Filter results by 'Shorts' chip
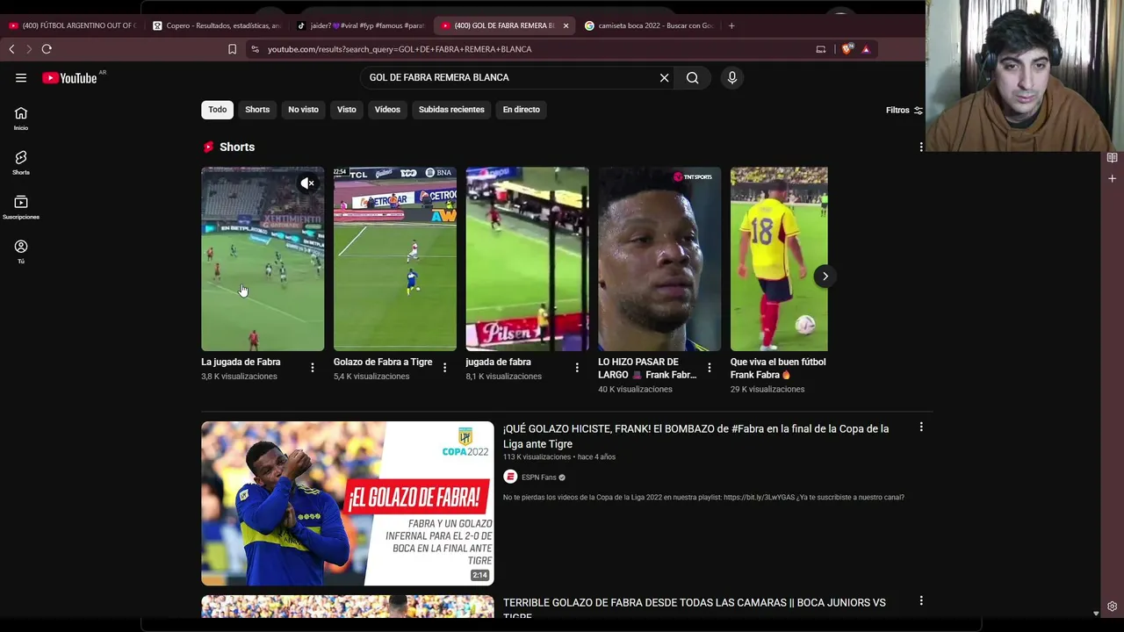This screenshot has height=632, width=1124. (x=257, y=110)
